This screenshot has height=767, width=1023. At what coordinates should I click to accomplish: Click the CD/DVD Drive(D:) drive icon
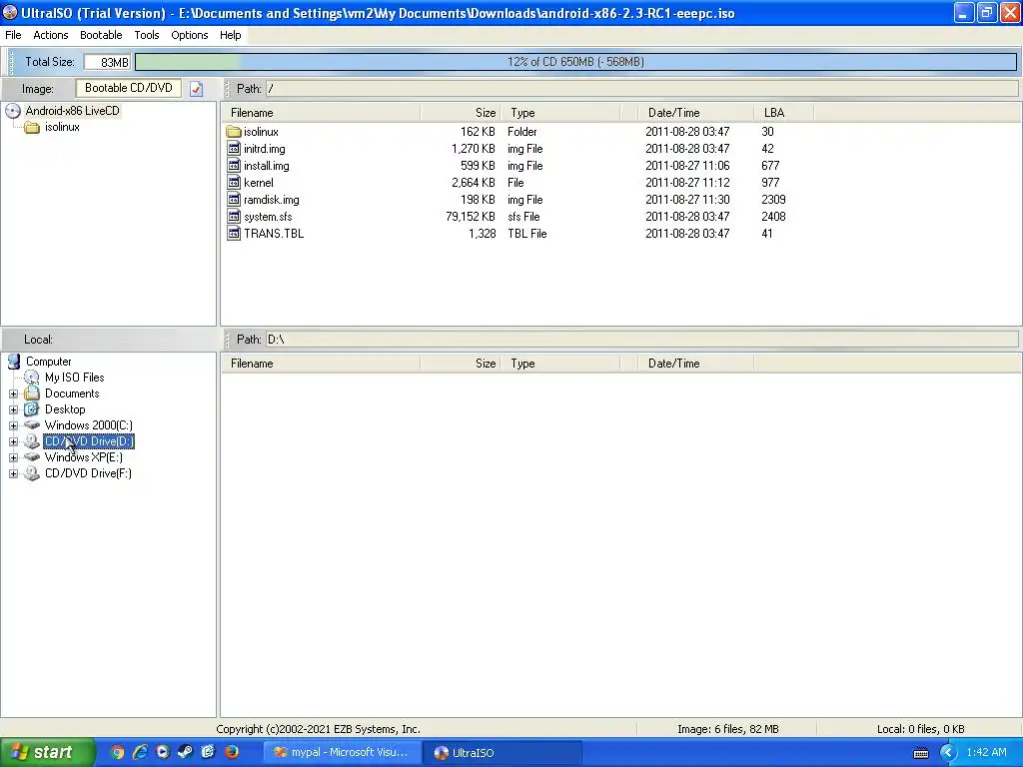[31, 441]
